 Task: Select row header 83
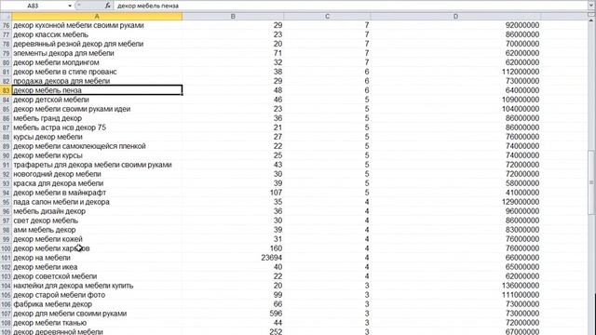[x=6, y=90]
